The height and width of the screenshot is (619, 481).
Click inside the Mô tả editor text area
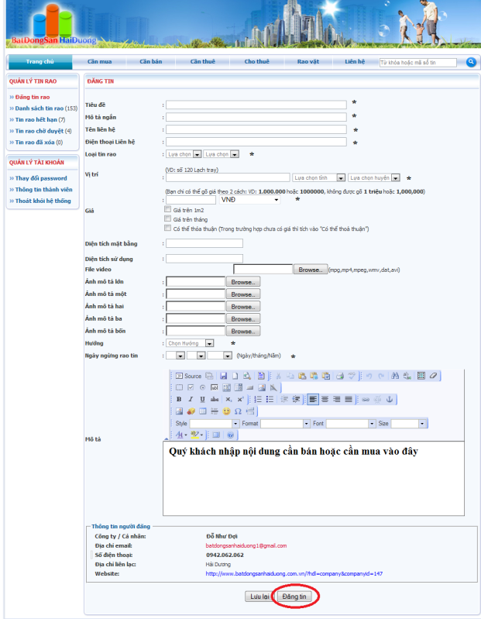[313, 479]
